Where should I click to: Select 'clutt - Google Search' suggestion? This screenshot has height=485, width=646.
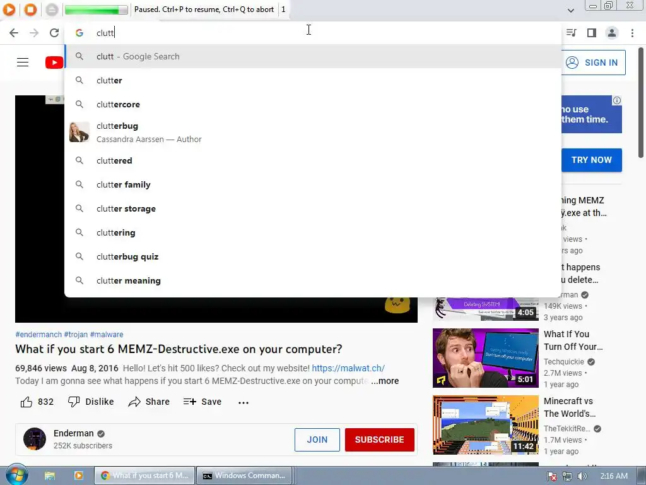pos(313,56)
